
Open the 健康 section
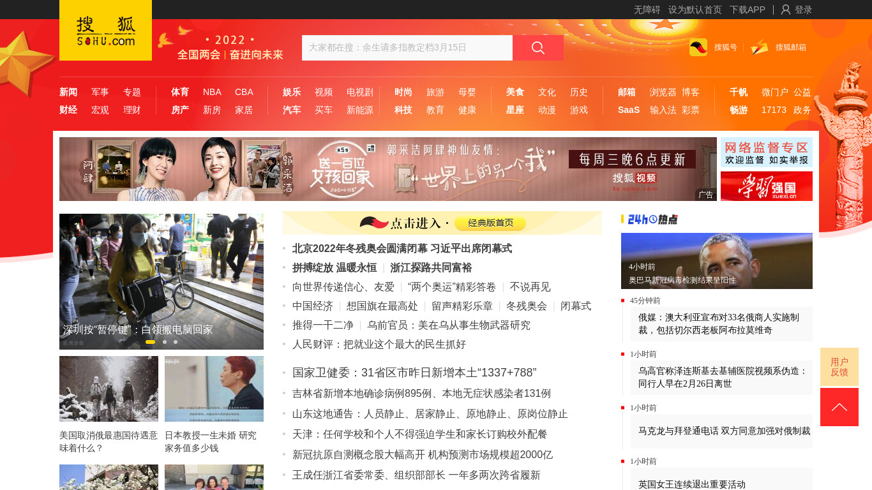(x=467, y=110)
